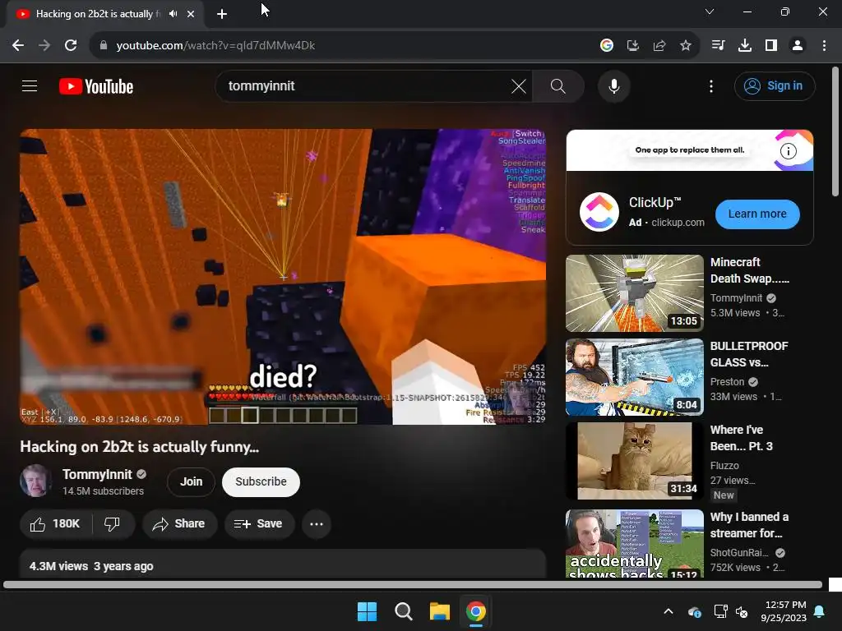This screenshot has height=631, width=842.
Task: Show hidden system tray icons
Action: 669,611
